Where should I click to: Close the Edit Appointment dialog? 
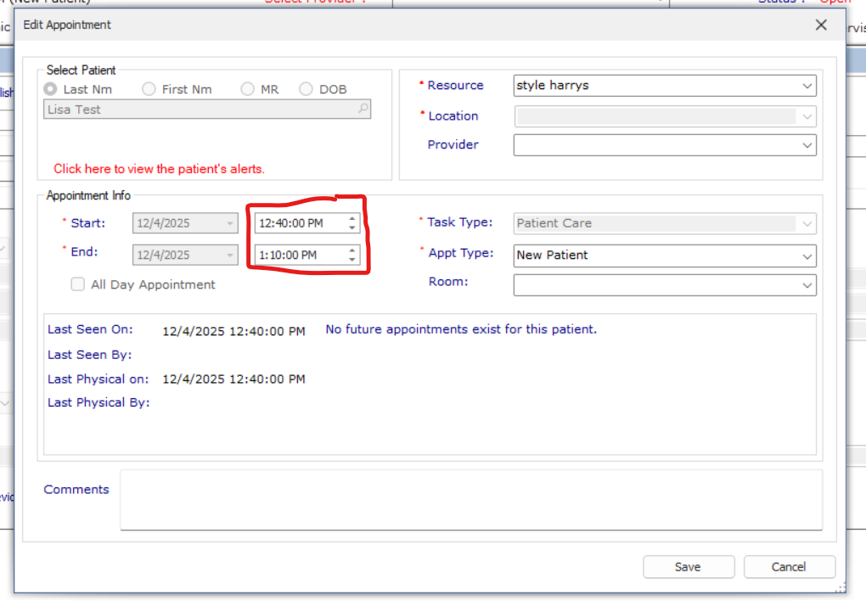(821, 25)
